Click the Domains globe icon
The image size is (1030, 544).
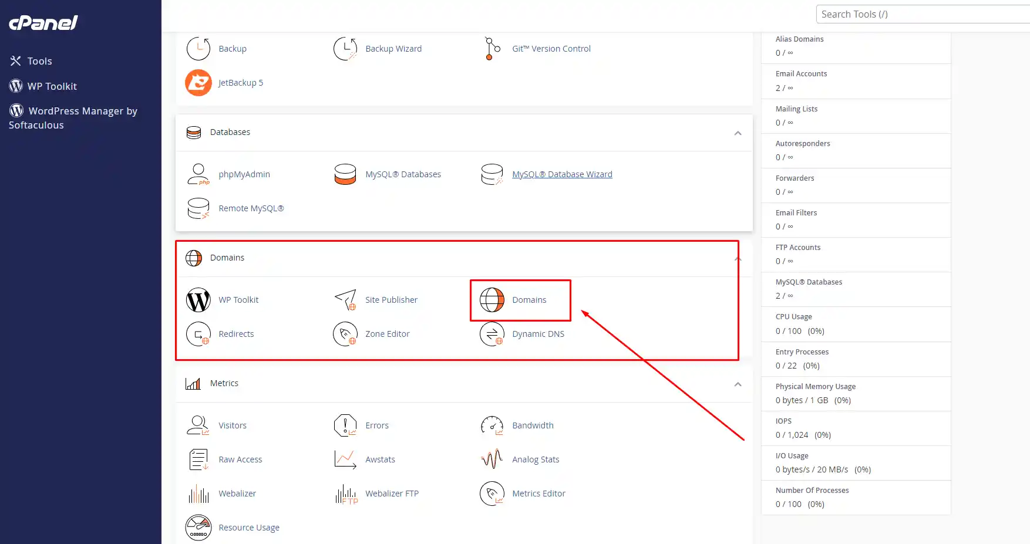[492, 300]
